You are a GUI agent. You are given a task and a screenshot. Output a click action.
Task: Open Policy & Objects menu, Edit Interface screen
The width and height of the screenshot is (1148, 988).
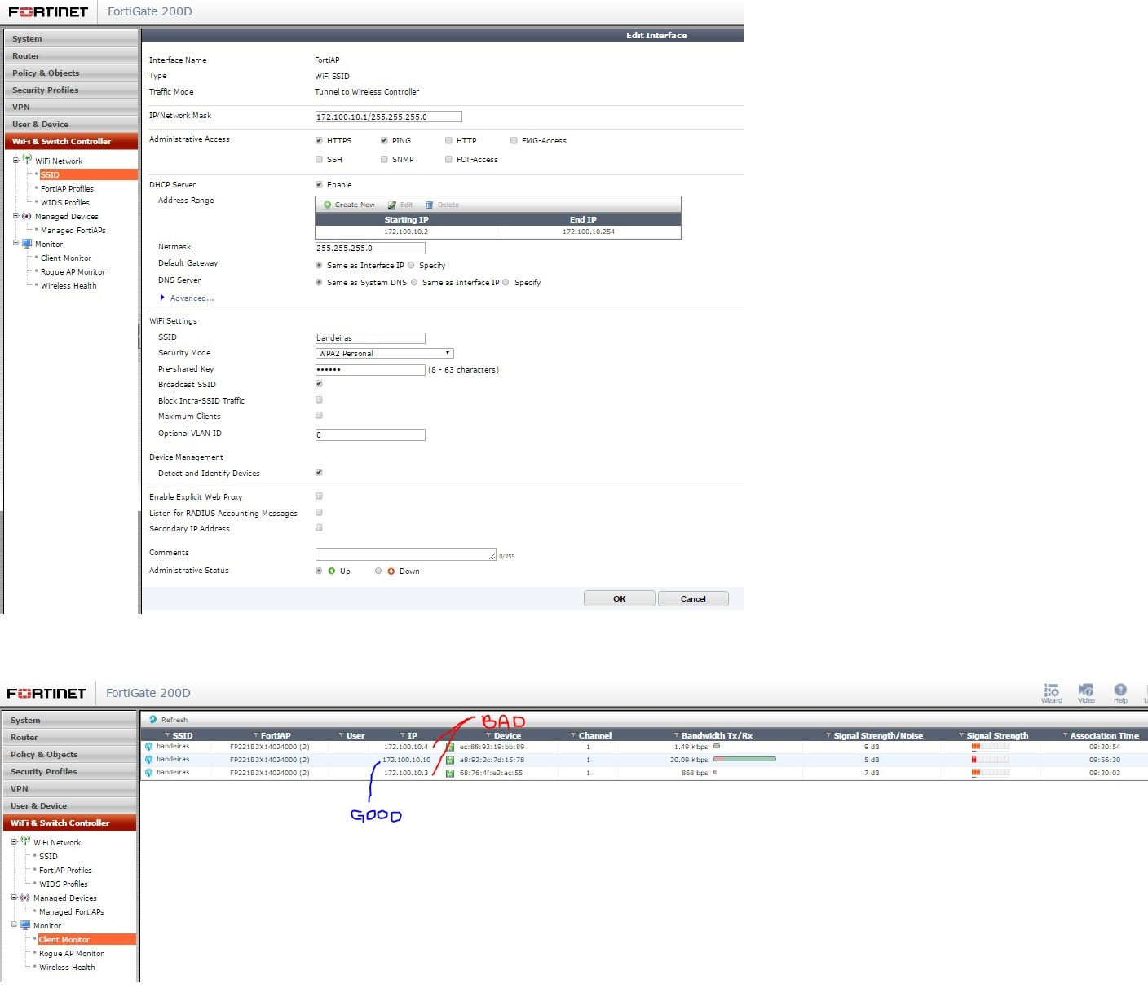(71, 73)
